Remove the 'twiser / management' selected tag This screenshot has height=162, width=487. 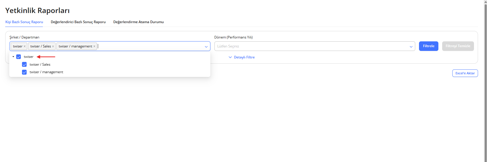click(94, 46)
